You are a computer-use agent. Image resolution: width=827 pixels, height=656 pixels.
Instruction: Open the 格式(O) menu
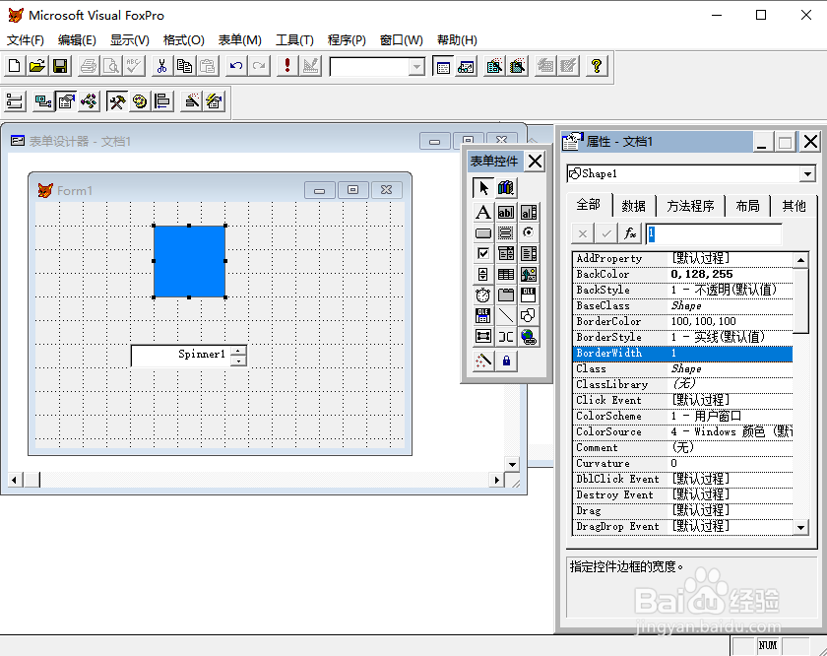coord(183,40)
